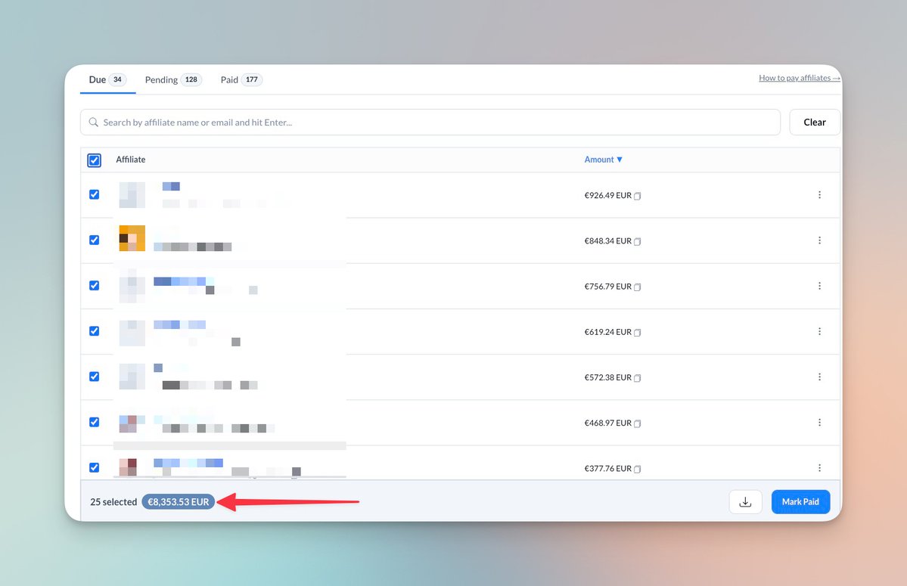
Task: Copy the €377.76 EUR amount
Action: (637, 469)
